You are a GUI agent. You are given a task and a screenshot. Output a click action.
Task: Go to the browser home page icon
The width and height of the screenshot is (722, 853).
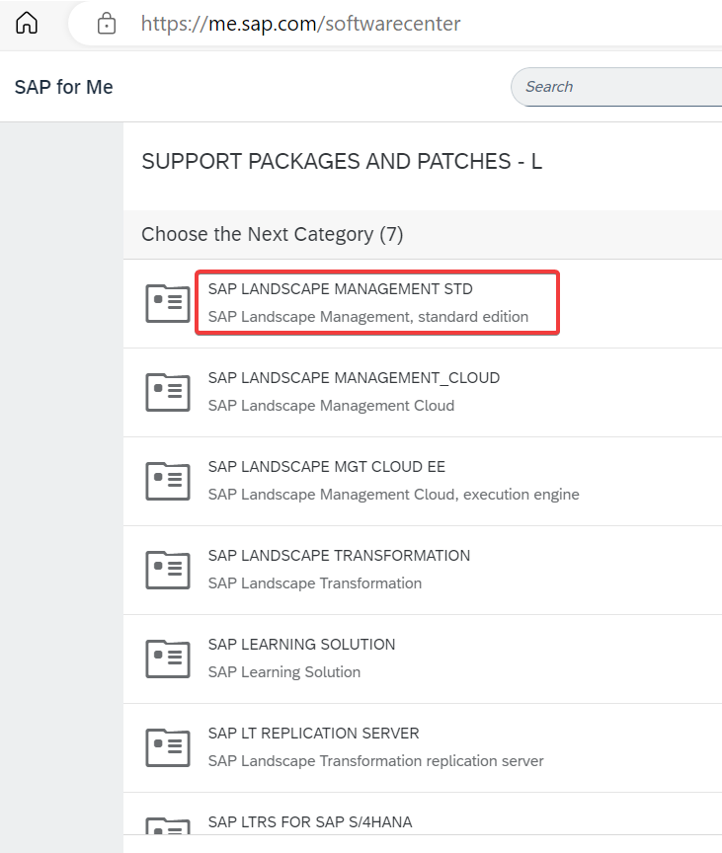click(27, 23)
